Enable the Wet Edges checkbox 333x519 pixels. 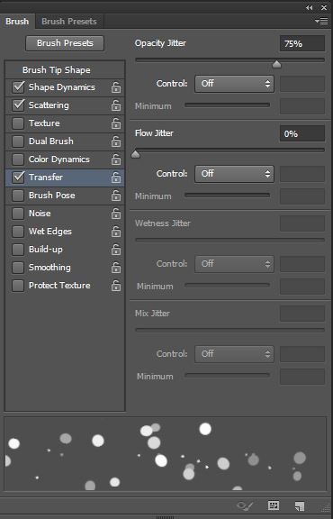click(18, 232)
